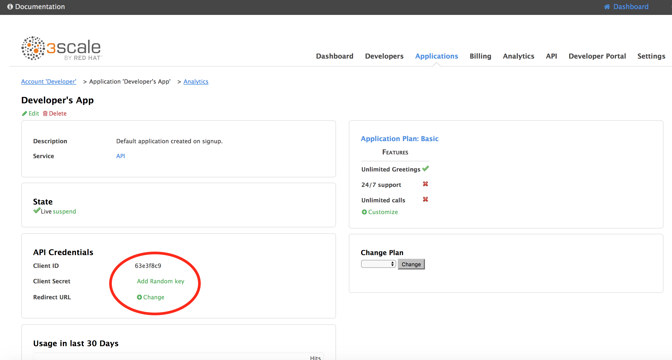The width and height of the screenshot is (672, 360).
Task: Open Account 'Developer' breadcrumb link
Action: pos(49,81)
